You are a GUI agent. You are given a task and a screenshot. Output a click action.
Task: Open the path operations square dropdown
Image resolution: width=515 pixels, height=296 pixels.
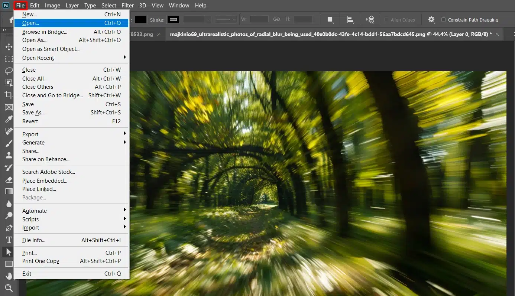coord(330,20)
